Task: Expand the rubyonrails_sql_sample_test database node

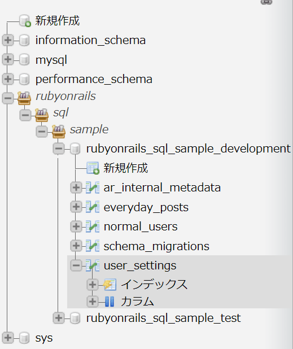Action: tap(59, 318)
